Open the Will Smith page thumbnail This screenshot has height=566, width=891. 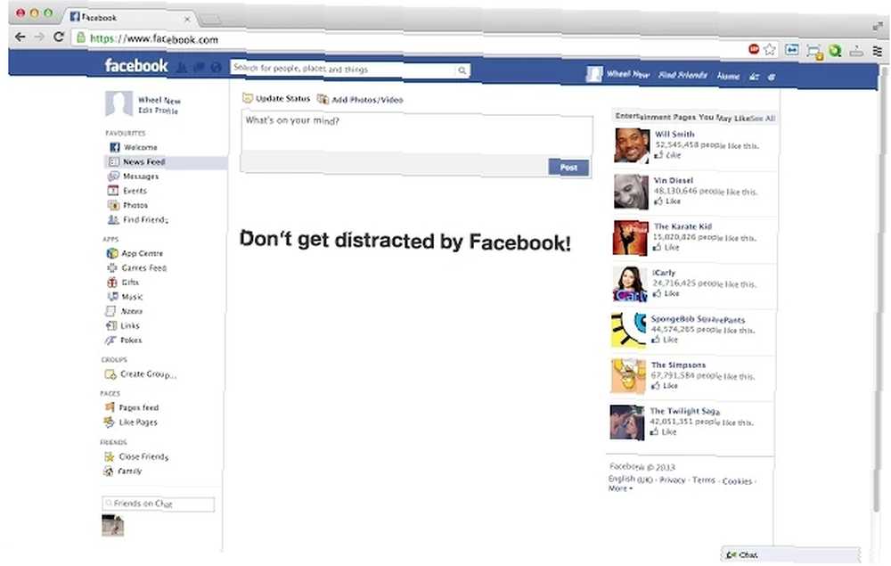coord(632,145)
